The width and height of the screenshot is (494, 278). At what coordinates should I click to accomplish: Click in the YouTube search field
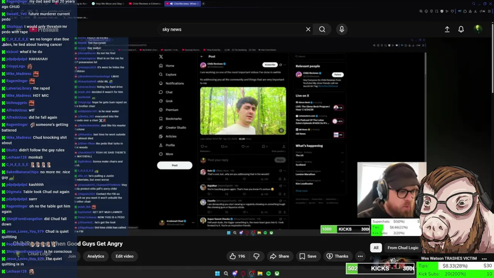click(232, 29)
